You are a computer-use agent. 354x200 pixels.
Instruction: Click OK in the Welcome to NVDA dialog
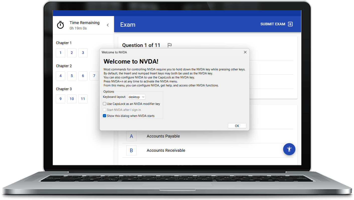click(x=237, y=126)
